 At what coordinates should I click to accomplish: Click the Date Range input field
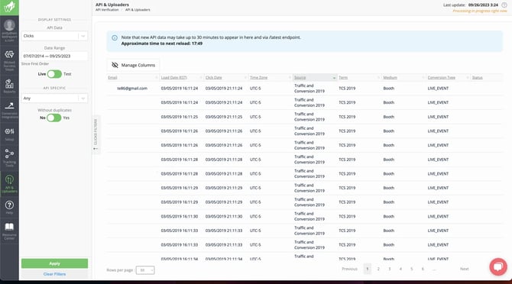54,56
